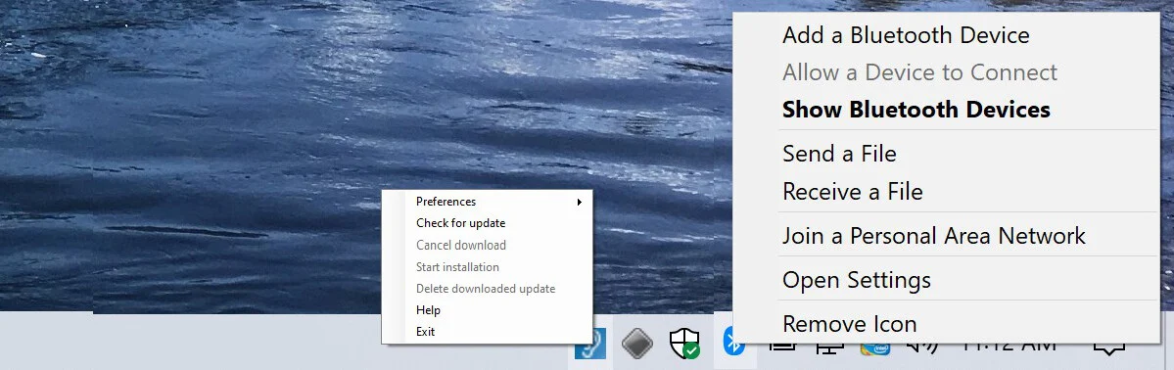Select Check for update
The image size is (1174, 370).
pos(460,223)
